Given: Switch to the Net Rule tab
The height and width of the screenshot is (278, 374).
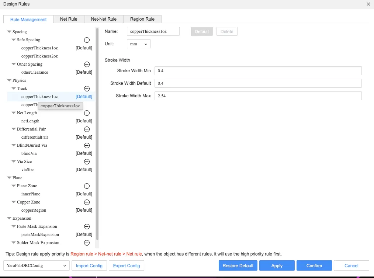Looking at the screenshot, I should click(69, 19).
